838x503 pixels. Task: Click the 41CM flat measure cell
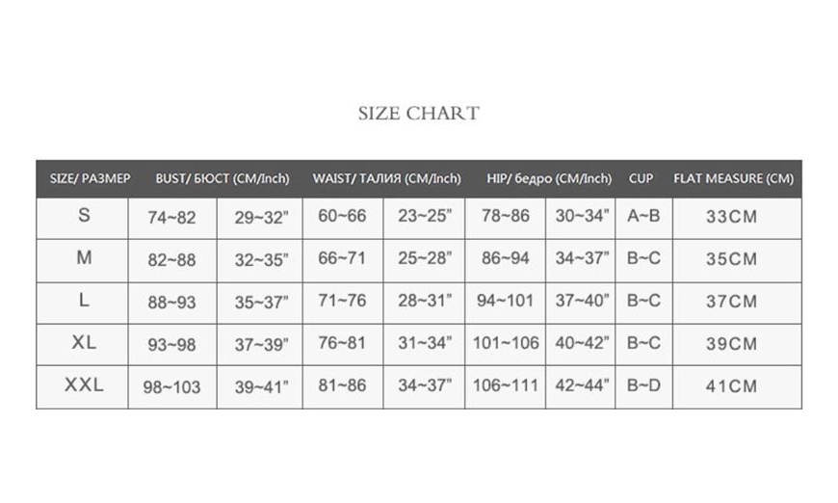731,385
